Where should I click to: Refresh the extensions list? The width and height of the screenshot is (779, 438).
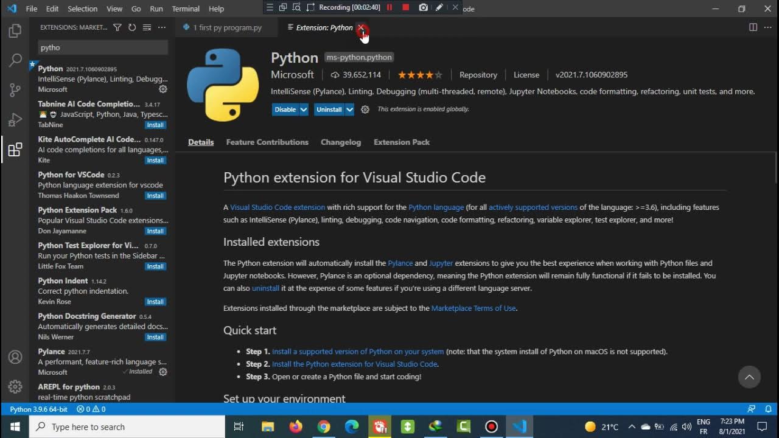(132, 27)
